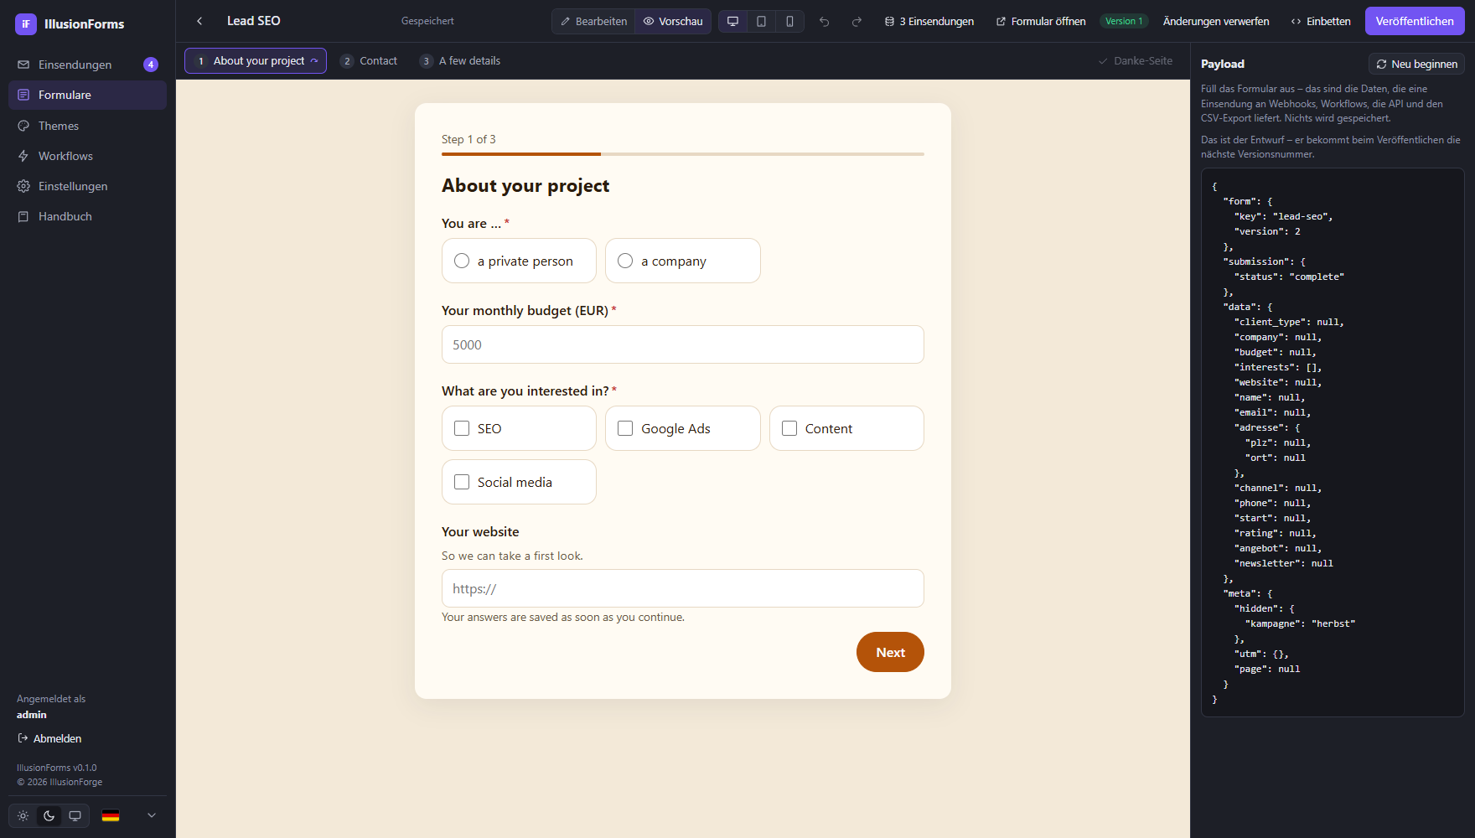Click the Version 1 badge
The height and width of the screenshot is (838, 1475).
(1124, 21)
